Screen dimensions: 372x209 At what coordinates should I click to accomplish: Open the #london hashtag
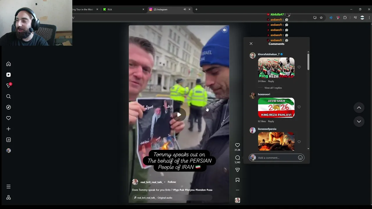[201, 190]
